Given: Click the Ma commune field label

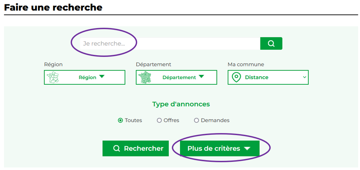Looking at the screenshot, I should (246, 65).
